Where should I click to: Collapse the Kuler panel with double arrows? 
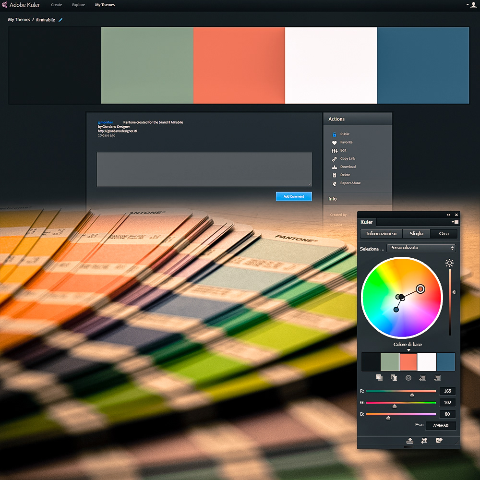pyautogui.click(x=448, y=215)
